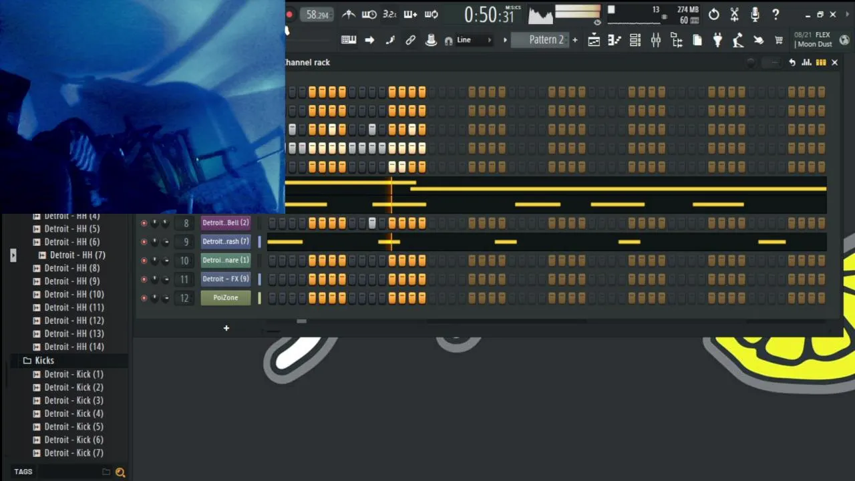Screen dimensions: 855x481
Task: Enable wait for input before recording
Action: [x=369, y=14]
